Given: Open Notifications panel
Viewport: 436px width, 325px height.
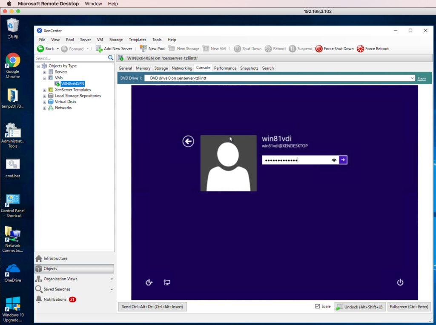Looking at the screenshot, I should (x=74, y=299).
